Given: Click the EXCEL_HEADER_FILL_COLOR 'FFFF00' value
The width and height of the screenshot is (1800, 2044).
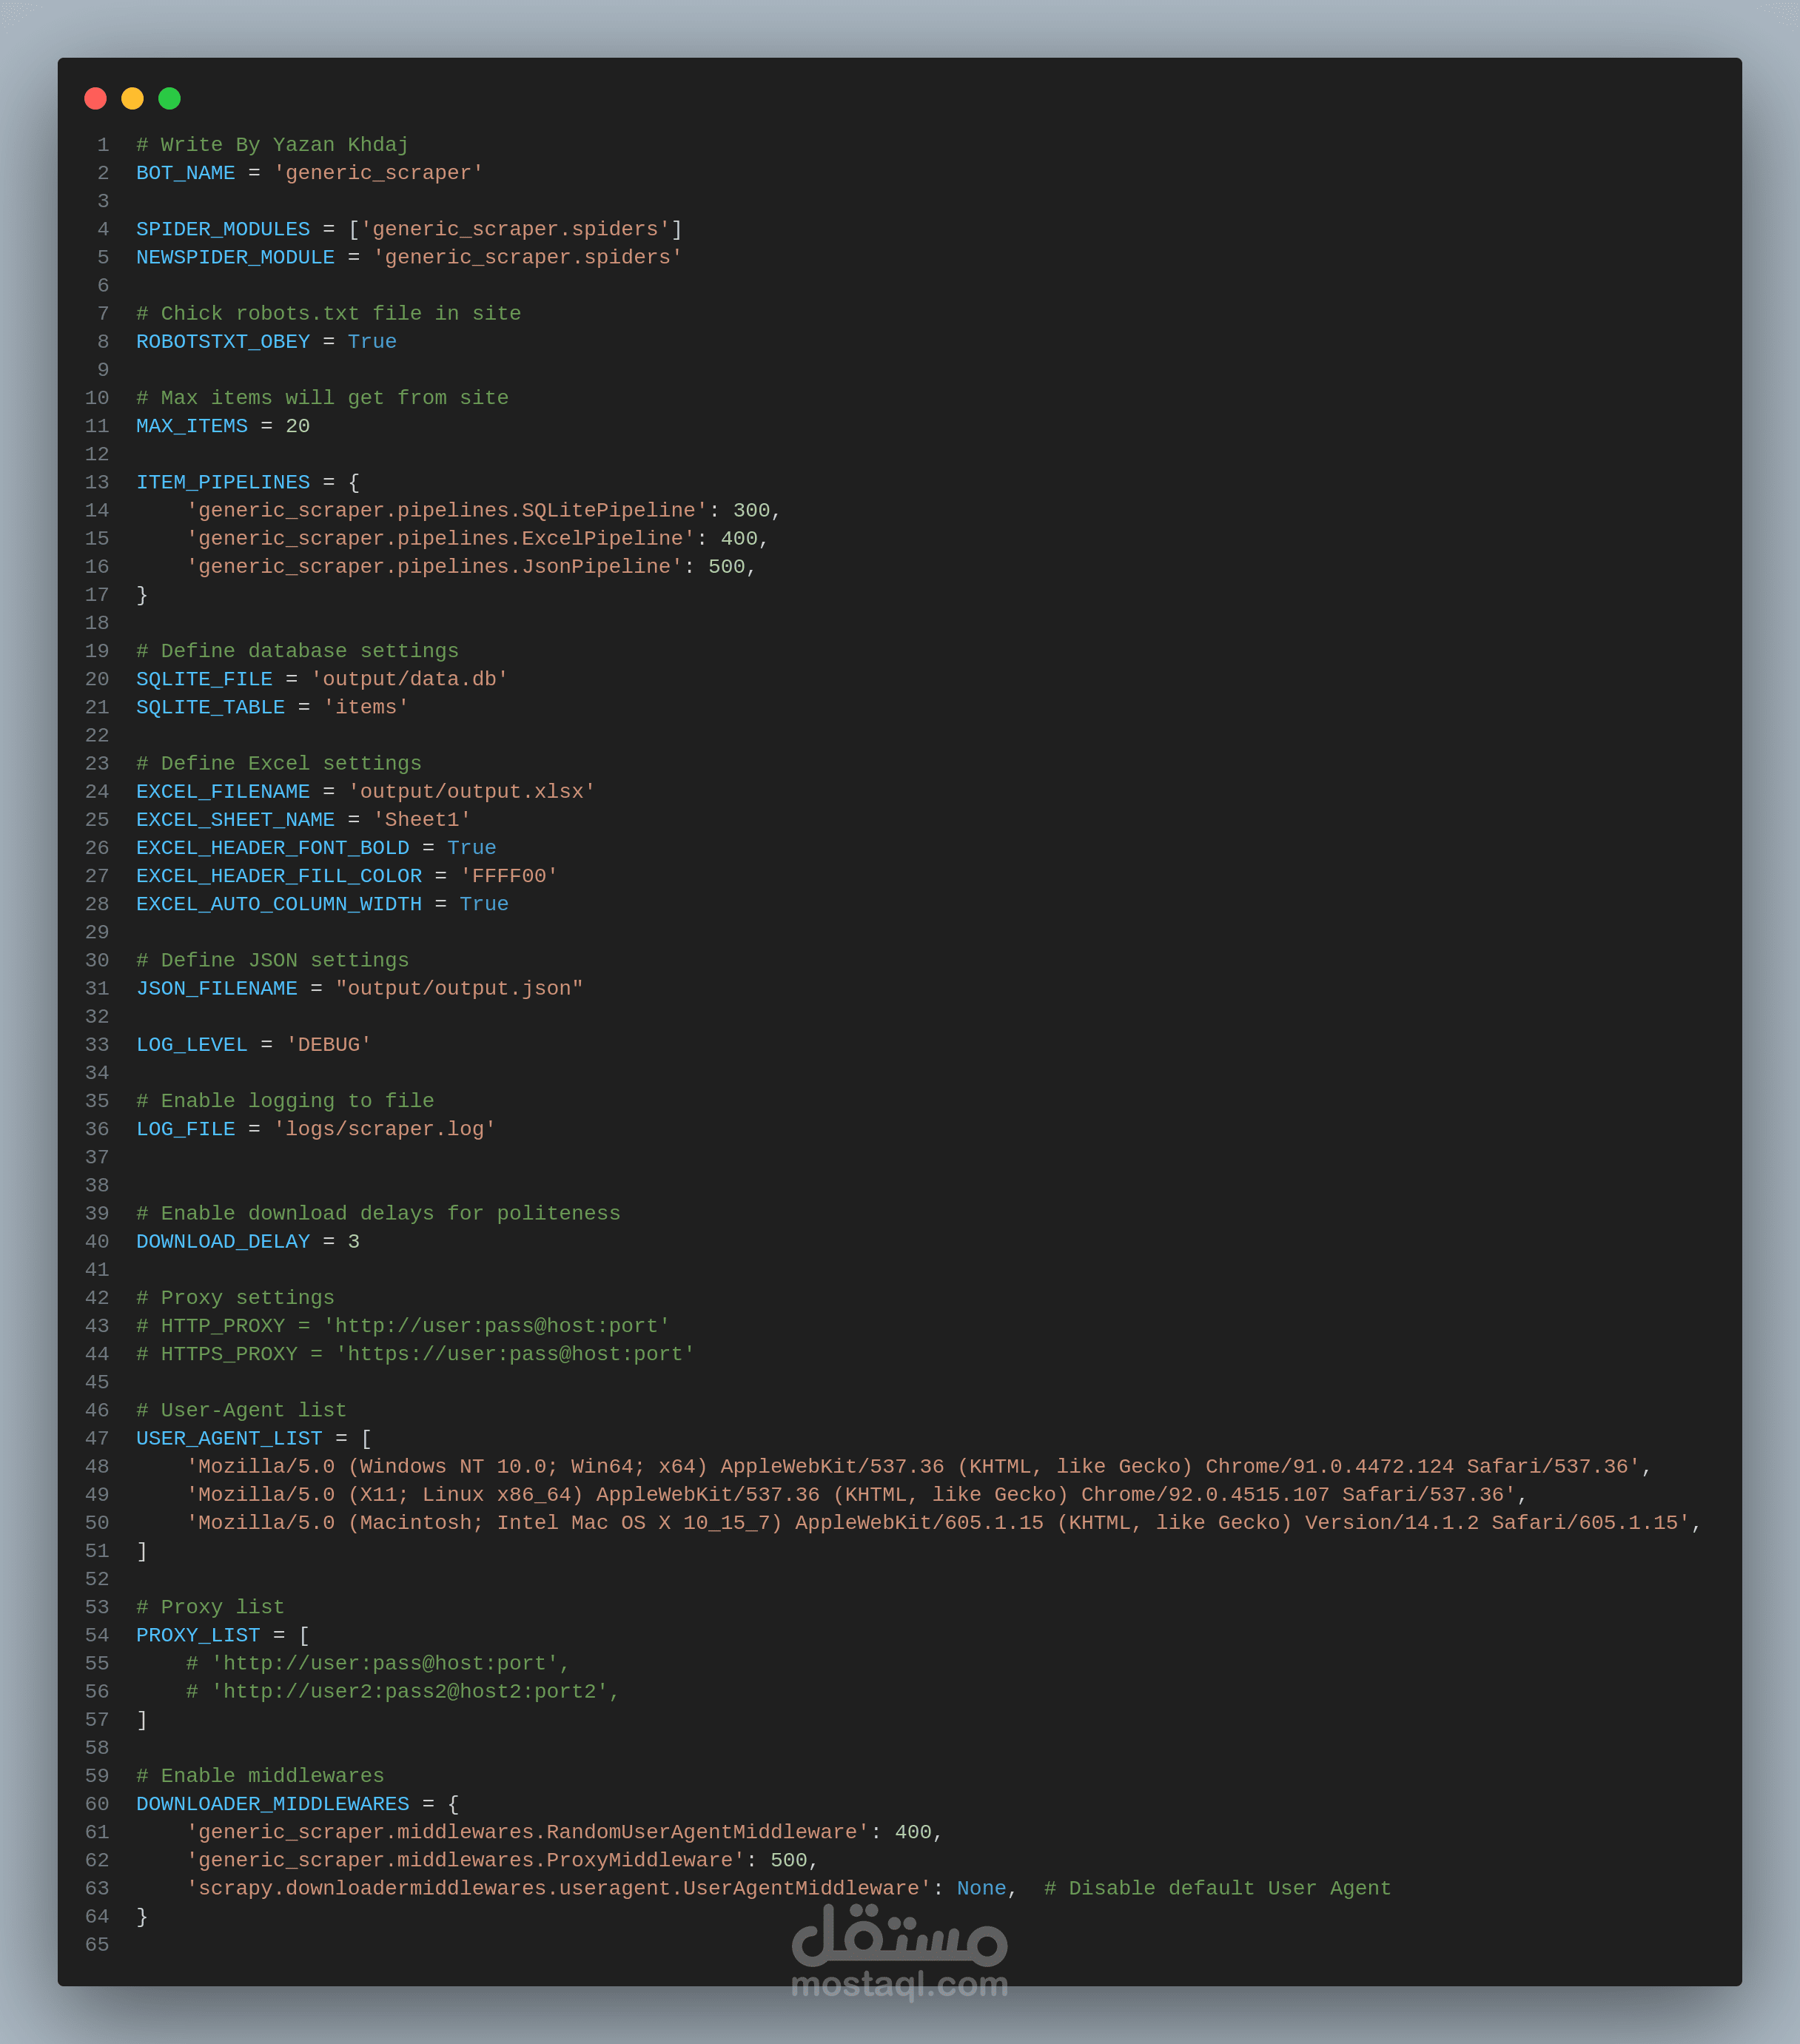Looking at the screenshot, I should [508, 876].
